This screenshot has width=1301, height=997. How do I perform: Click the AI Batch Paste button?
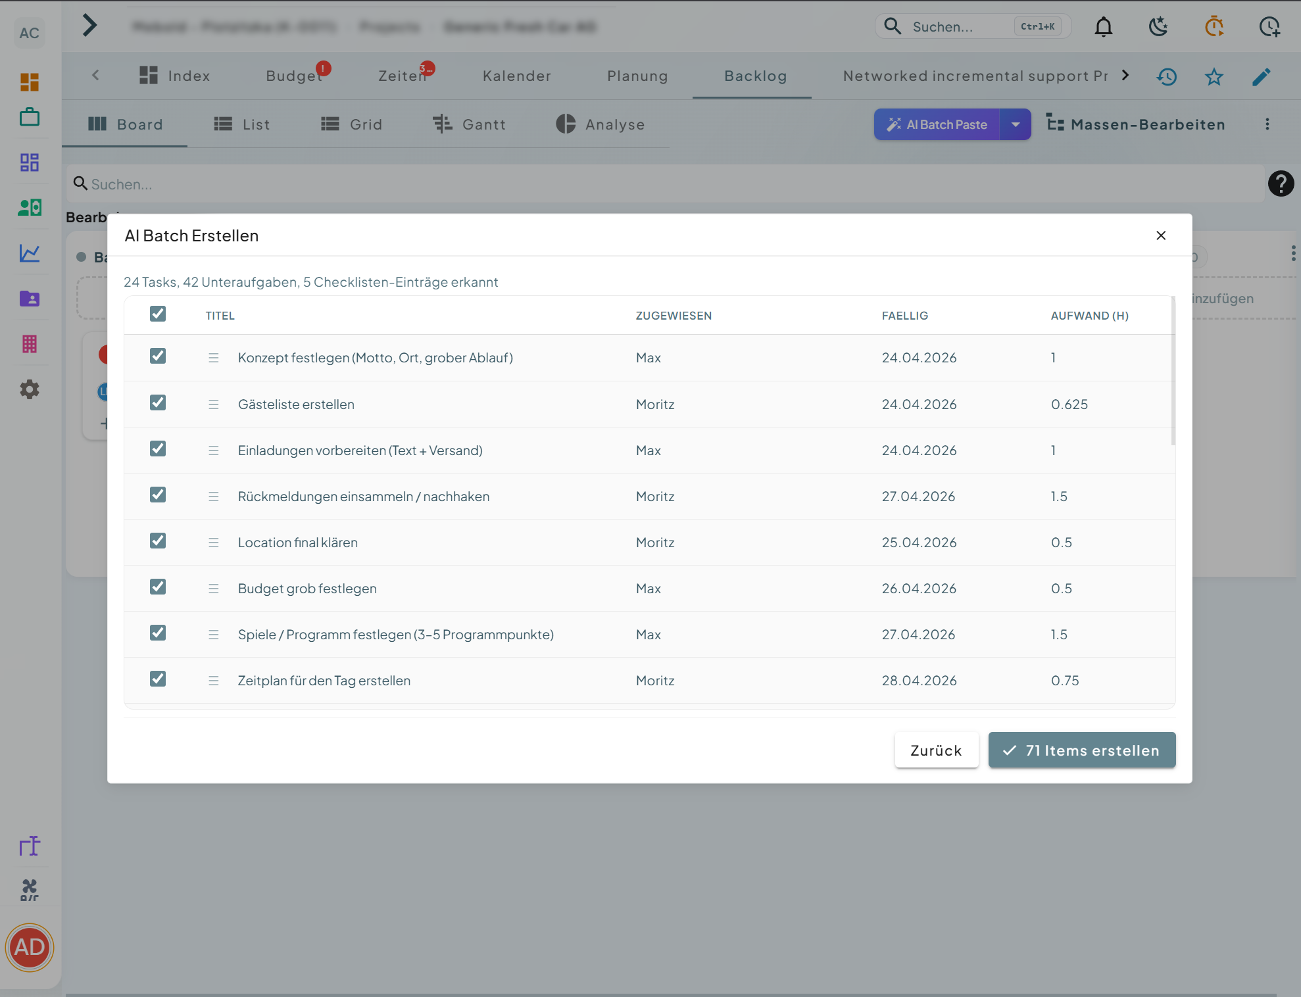937,124
